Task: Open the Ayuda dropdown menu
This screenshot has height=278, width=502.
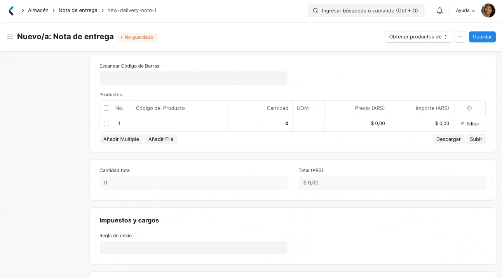Action: 465,11
